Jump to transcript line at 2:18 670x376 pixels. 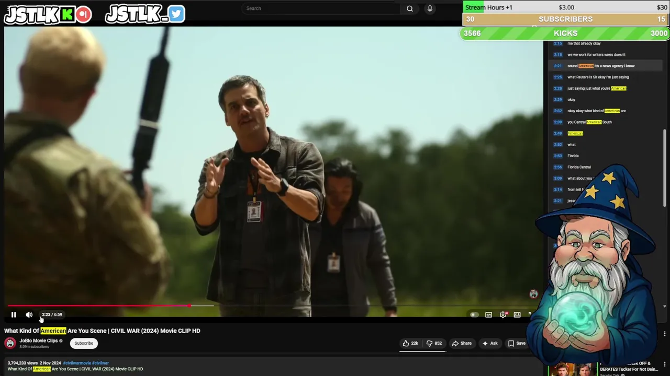click(x=605, y=55)
